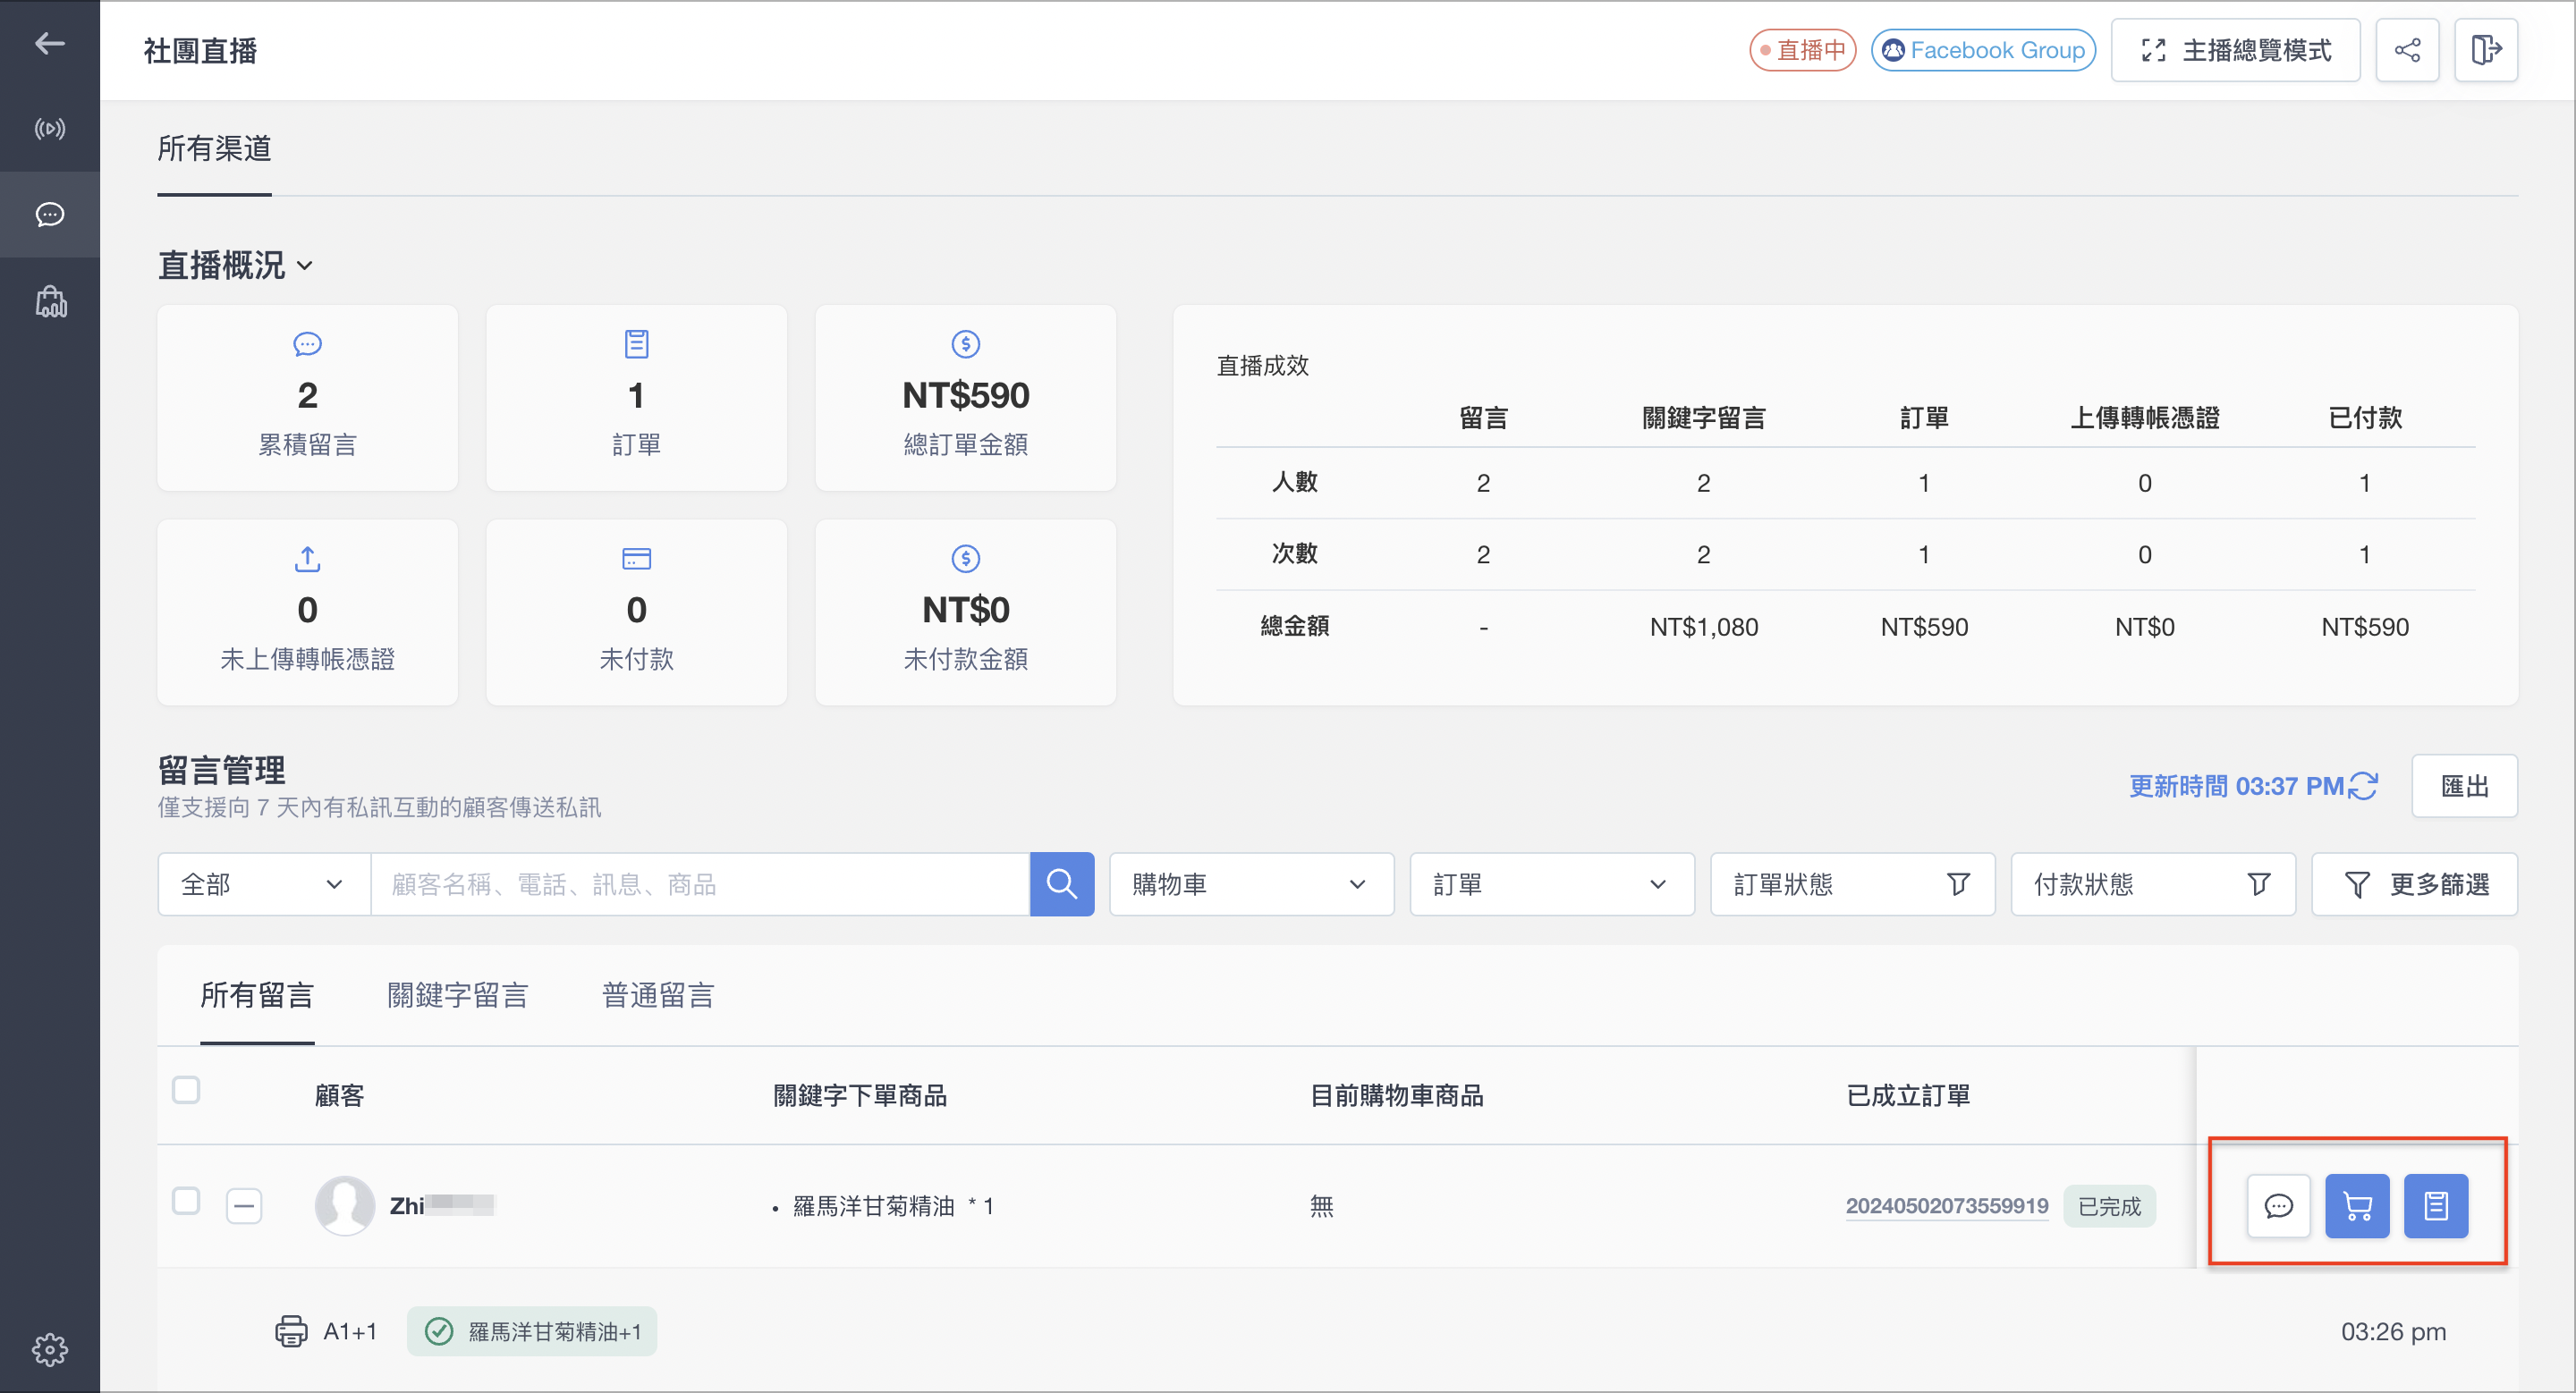
Task: Open the 全部 filter dropdown
Action: (264, 884)
